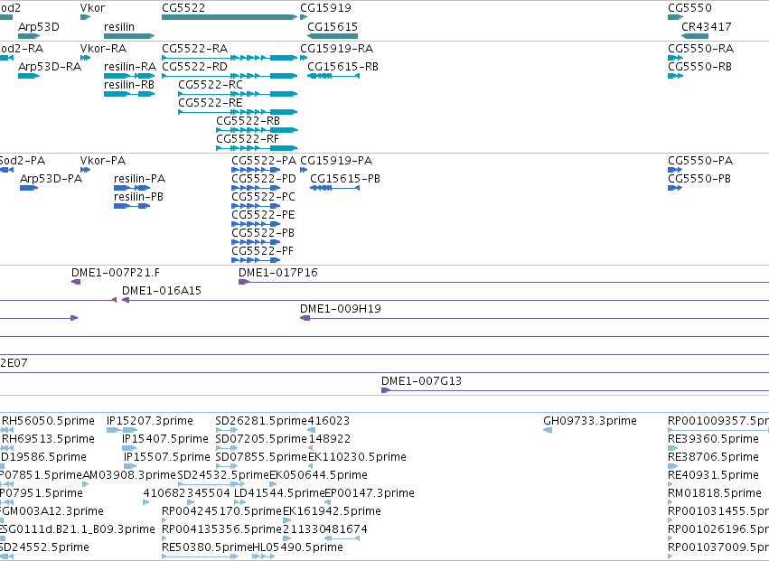Open protein CG5522-PF label
769x561 pixels.
pos(262,251)
